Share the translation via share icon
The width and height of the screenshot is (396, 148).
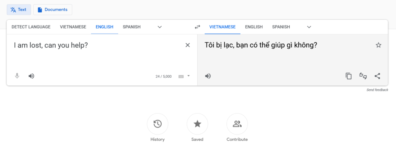[377, 76]
